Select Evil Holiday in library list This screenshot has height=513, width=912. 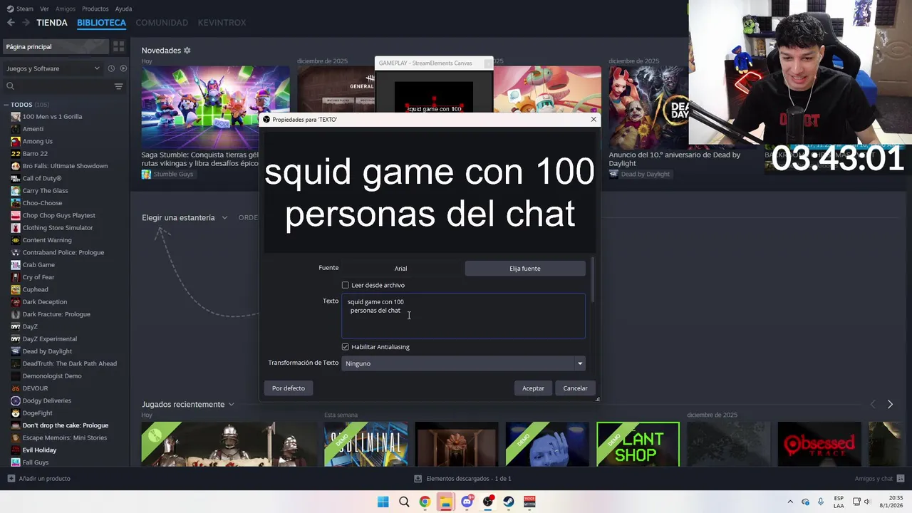(x=39, y=450)
